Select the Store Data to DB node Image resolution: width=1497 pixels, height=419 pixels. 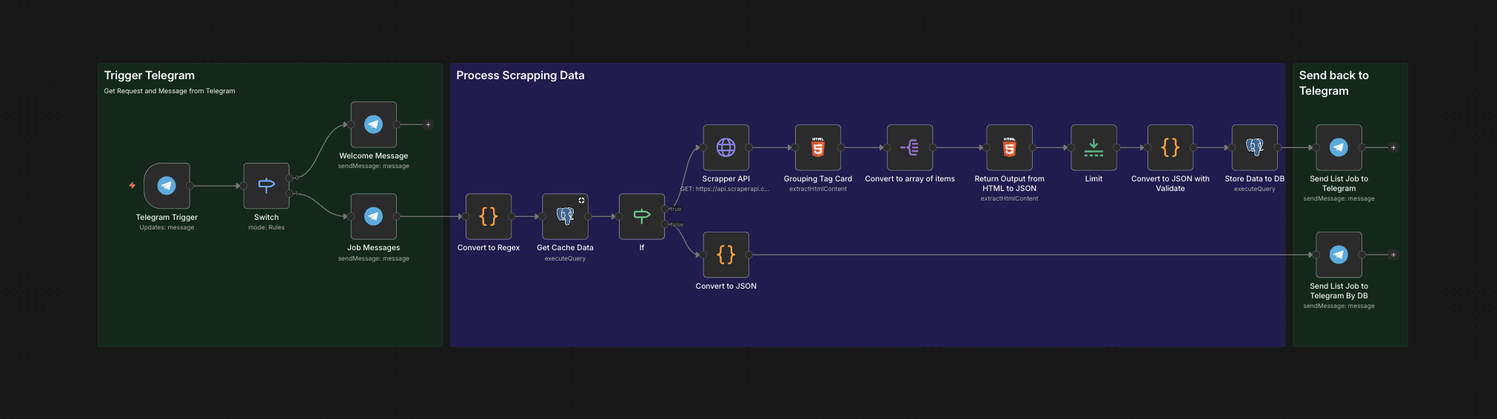(x=1254, y=147)
